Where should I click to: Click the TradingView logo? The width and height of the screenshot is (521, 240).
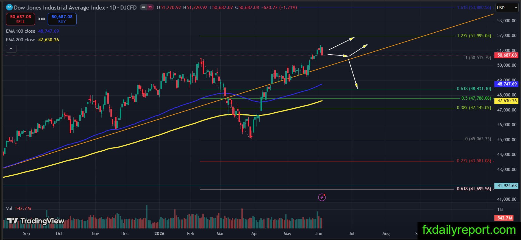[x=36, y=221]
